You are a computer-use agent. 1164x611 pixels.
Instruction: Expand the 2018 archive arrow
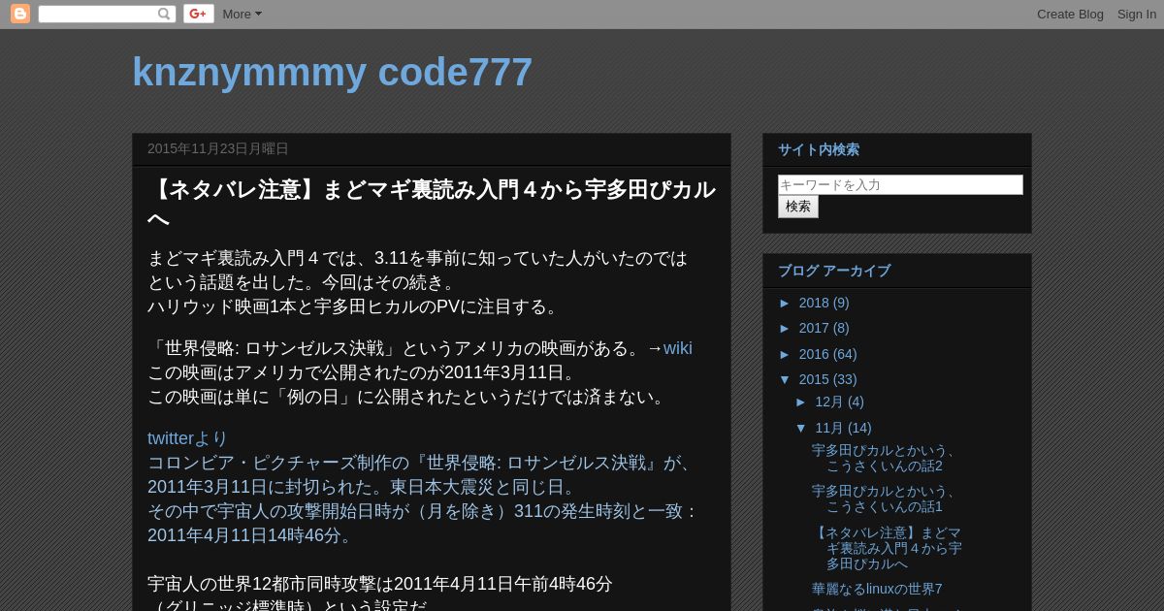point(786,303)
